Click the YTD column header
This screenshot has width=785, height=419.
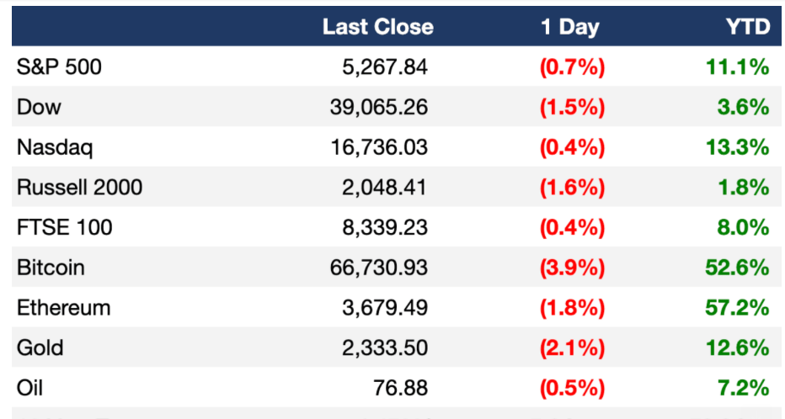tap(749, 27)
